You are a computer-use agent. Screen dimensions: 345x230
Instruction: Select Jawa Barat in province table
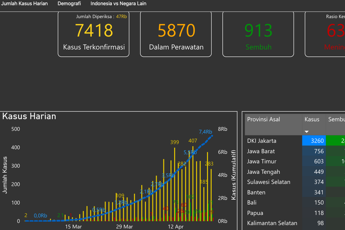295,151
